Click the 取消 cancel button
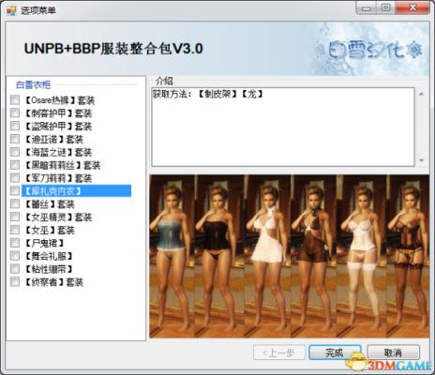Image resolution: width=435 pixels, height=375 pixels. click(393, 352)
